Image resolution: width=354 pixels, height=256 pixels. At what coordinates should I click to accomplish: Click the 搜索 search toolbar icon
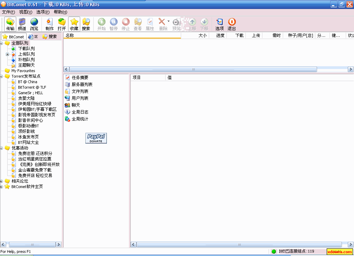pyautogui.click(x=86, y=24)
